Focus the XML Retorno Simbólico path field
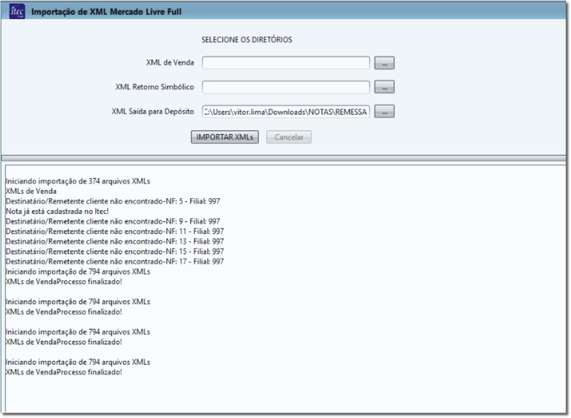 click(x=286, y=87)
